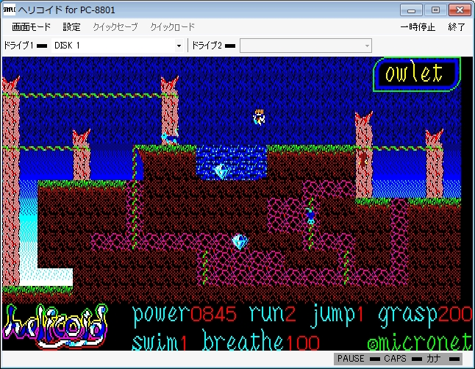475x369 pixels.
Task: Close the ヘリコイド for PC-8801 window
Action: 460,10
